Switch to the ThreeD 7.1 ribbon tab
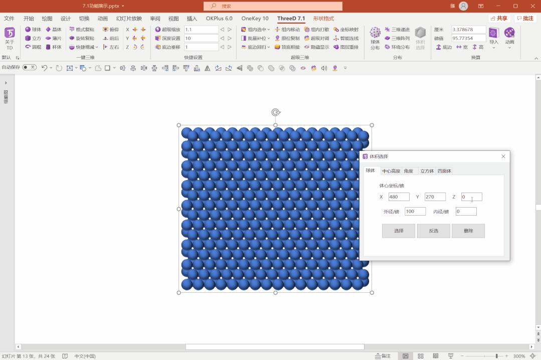The image size is (541, 360). 291,19
